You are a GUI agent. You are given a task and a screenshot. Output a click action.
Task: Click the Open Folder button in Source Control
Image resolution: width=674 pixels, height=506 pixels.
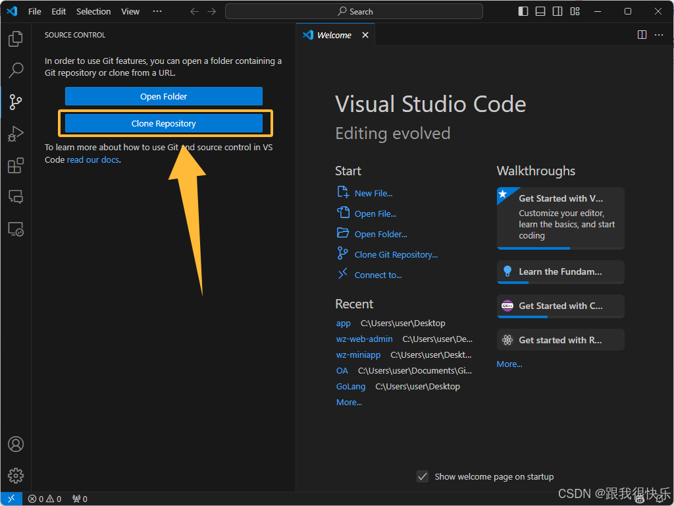point(164,96)
